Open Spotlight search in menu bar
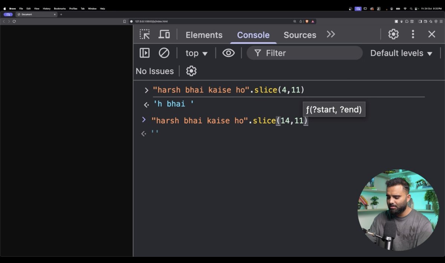The image size is (445, 263). 411,9
